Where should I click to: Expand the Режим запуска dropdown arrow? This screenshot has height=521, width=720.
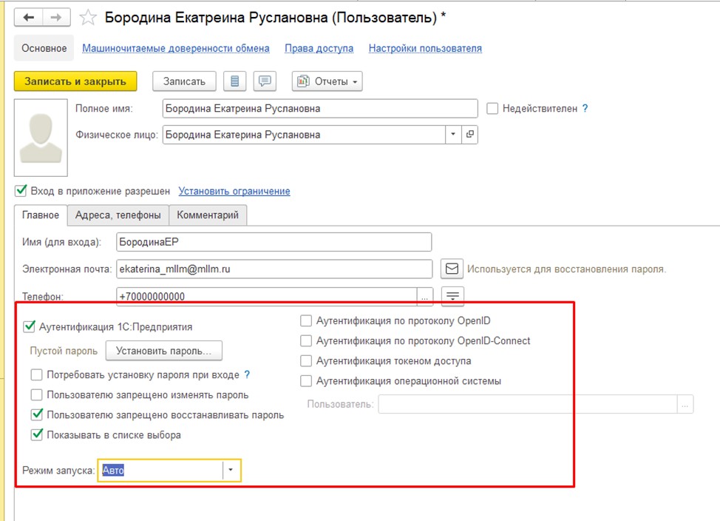(x=231, y=470)
